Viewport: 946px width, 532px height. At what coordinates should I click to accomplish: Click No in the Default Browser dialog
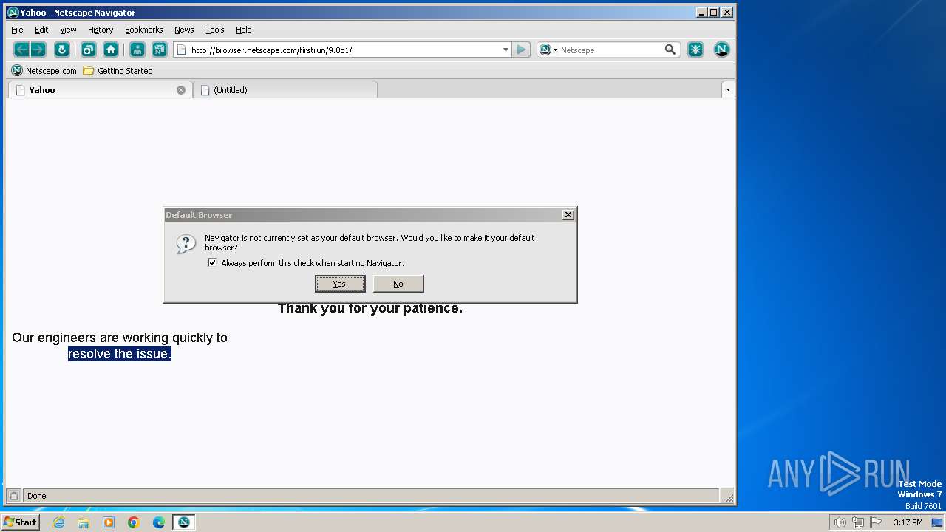click(398, 284)
